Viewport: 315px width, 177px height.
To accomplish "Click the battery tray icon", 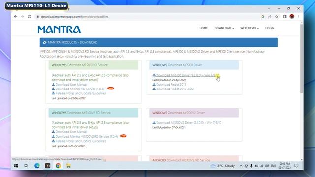I will 256,166.
